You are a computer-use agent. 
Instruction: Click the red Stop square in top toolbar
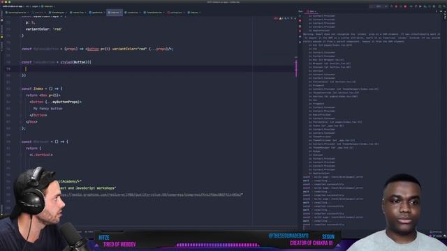405,6
